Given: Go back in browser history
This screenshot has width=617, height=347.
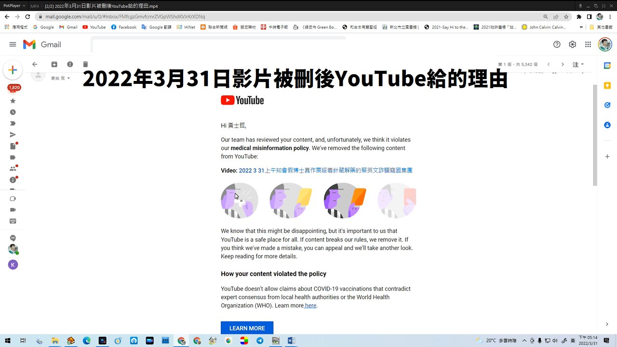Looking at the screenshot, I should pos(7,16).
